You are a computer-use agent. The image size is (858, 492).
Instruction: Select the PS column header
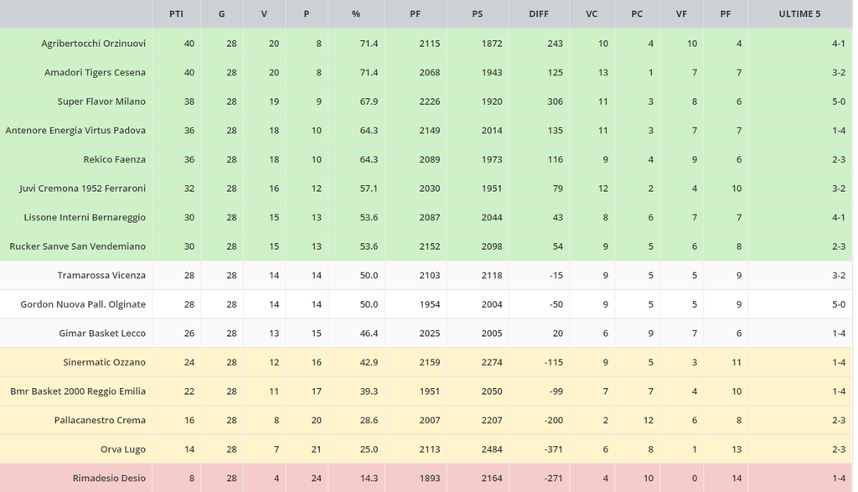477,13
